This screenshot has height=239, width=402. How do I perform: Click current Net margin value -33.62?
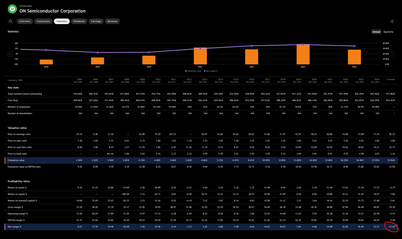(x=391, y=227)
